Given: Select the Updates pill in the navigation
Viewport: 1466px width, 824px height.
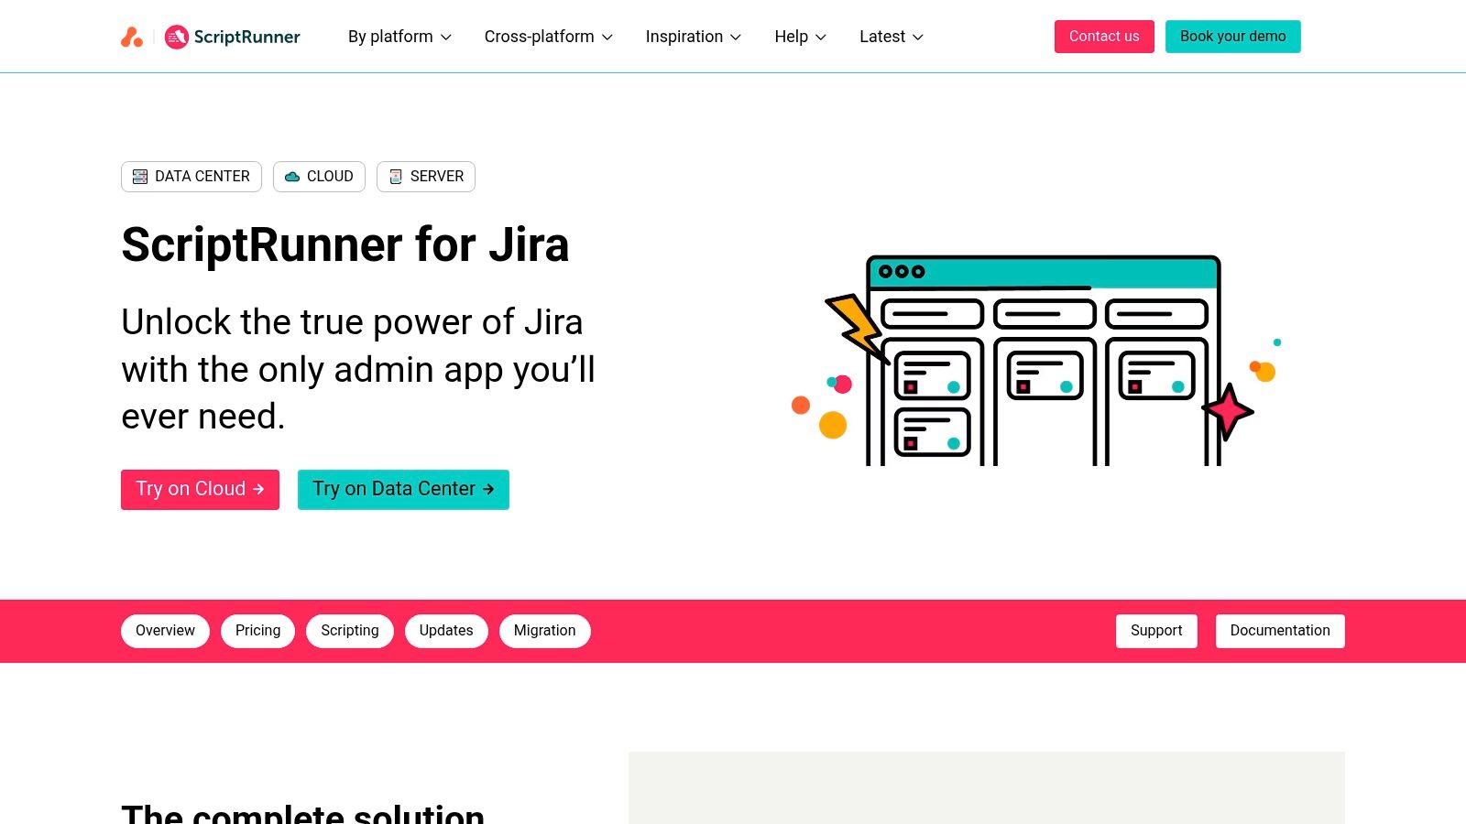Looking at the screenshot, I should pos(446,630).
